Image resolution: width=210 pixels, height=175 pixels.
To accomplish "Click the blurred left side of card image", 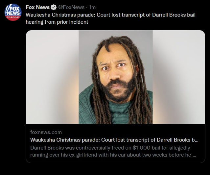I will click(x=52, y=77).
